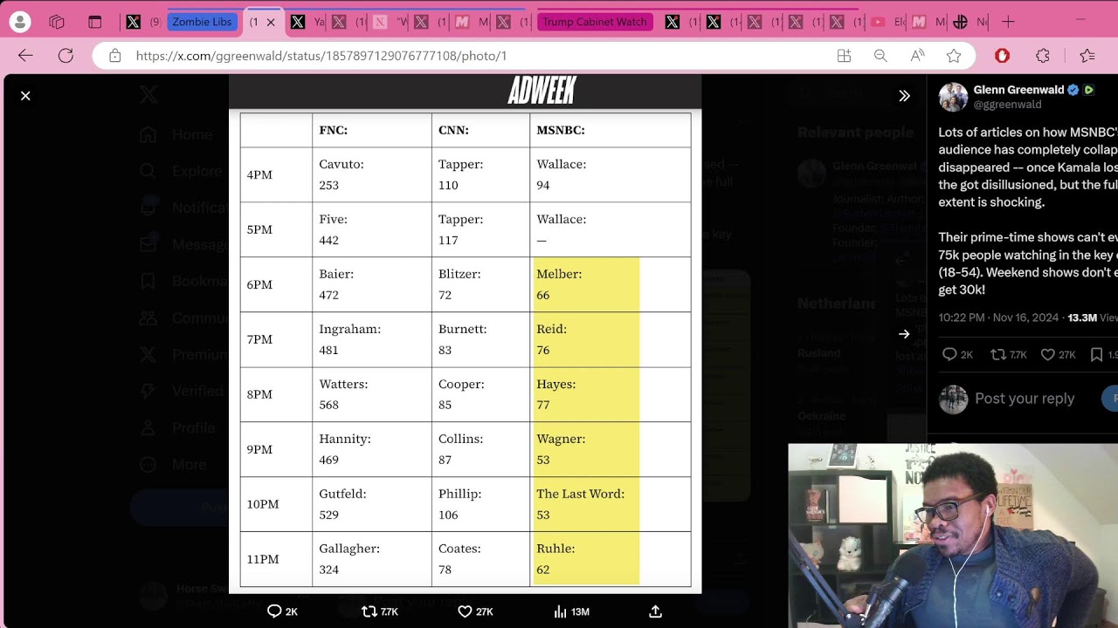Bookmark the post in the side panel

(x=1096, y=354)
